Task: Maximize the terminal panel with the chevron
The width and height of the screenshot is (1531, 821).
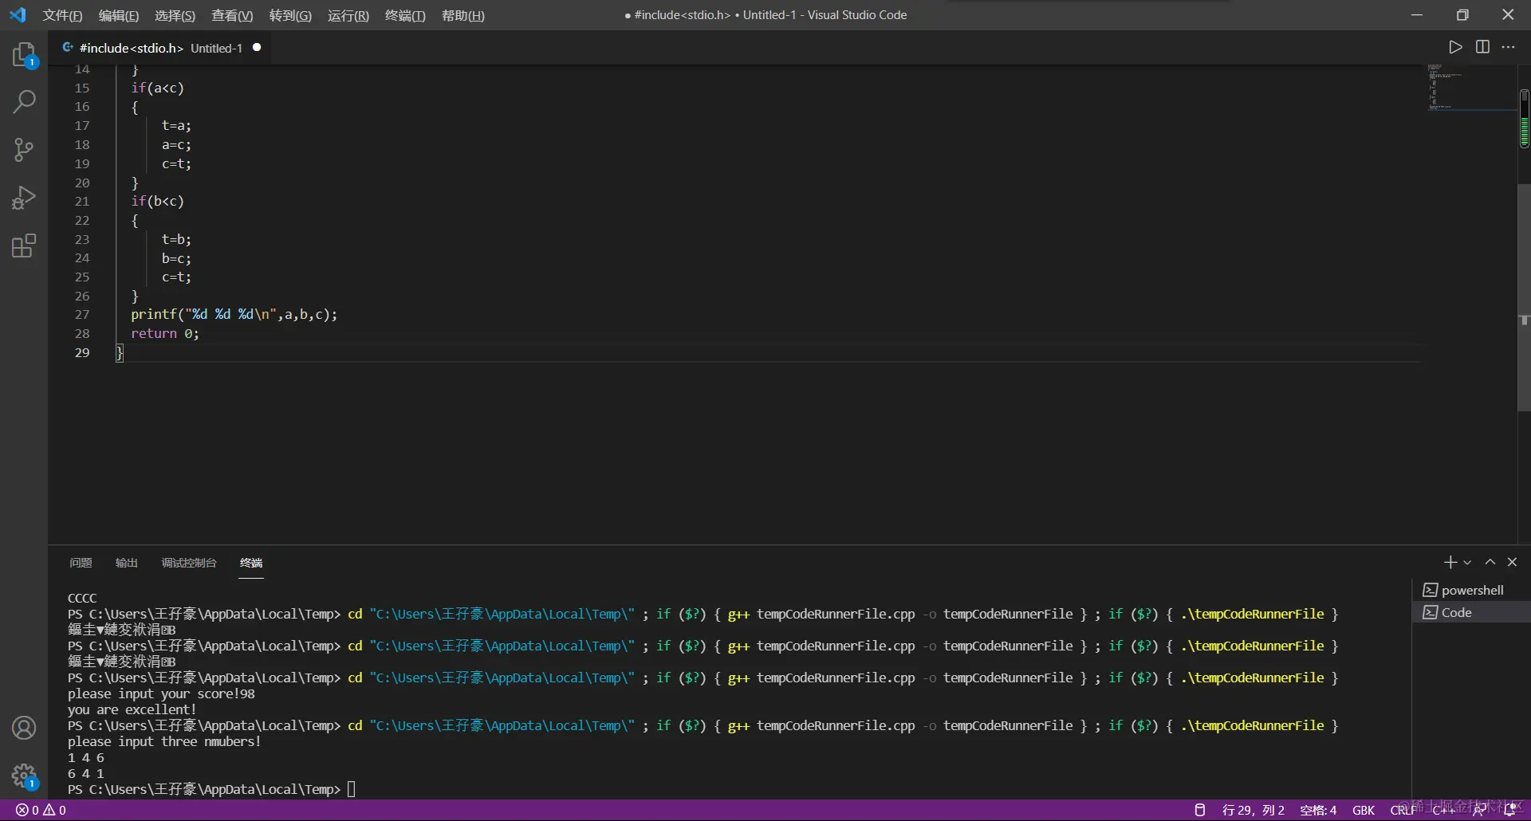Action: [1490, 563]
